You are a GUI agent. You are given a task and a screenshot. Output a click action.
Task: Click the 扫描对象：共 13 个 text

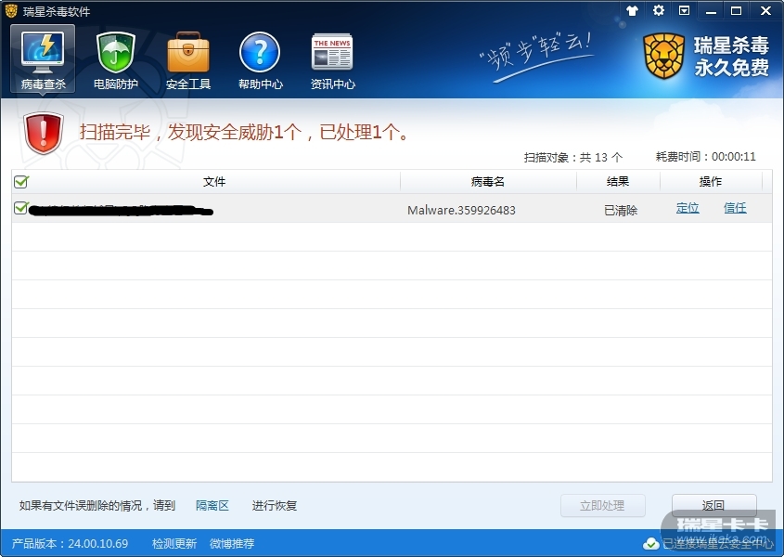pyautogui.click(x=573, y=158)
